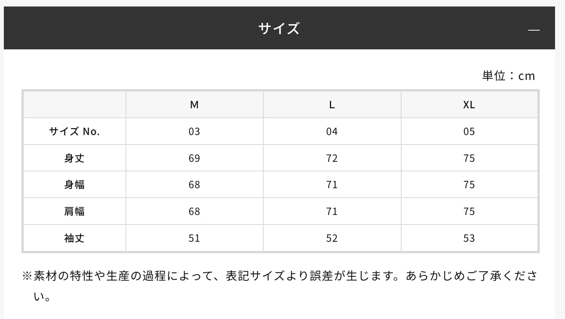Viewport: 565px width, 319px height.
Task: Click the 袖丈 row label
Action: 74,238
